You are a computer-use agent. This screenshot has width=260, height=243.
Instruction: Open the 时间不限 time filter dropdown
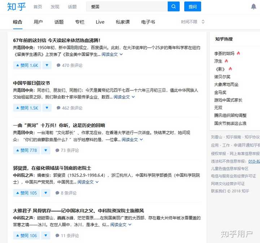(193, 22)
